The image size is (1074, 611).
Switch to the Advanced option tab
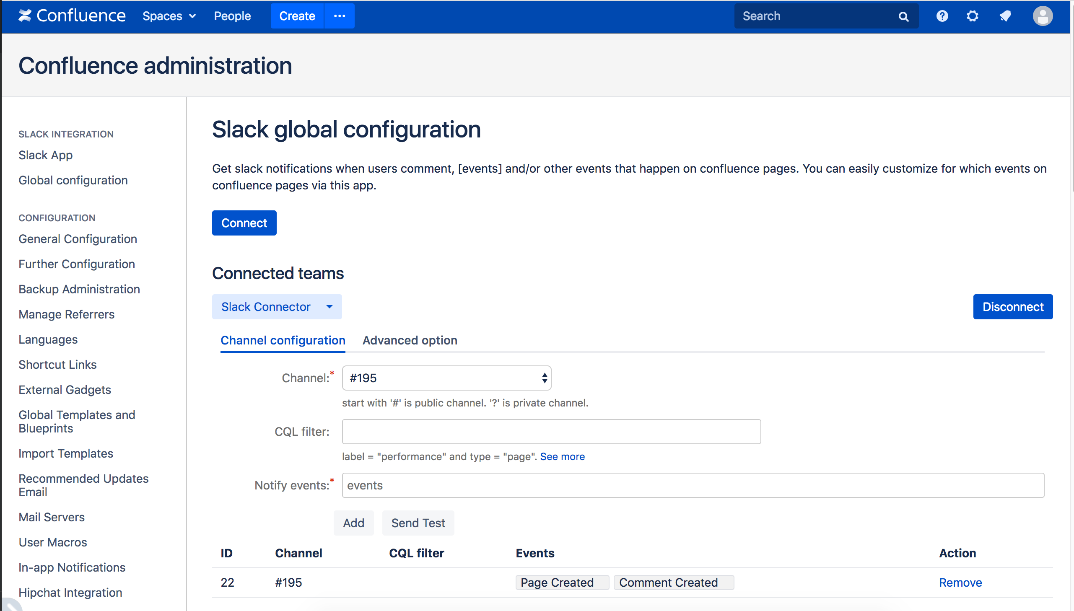(409, 340)
